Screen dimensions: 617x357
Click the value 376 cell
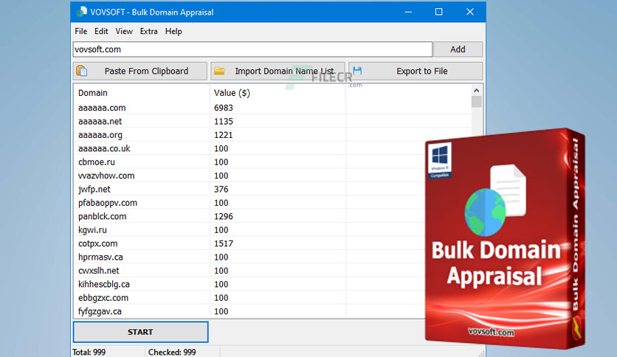click(x=221, y=189)
